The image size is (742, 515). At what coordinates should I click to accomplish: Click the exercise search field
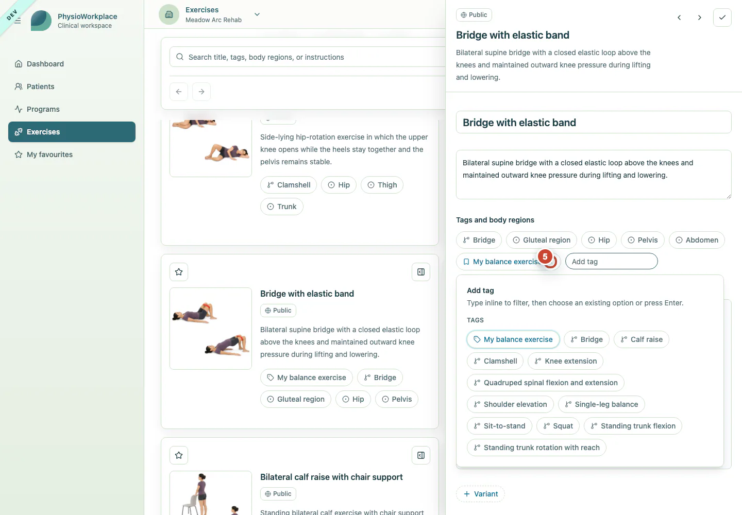point(309,57)
